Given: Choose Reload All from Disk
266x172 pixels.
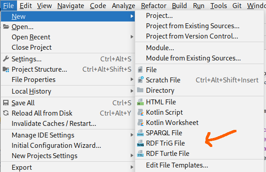Looking at the screenshot, I should point(68,113).
